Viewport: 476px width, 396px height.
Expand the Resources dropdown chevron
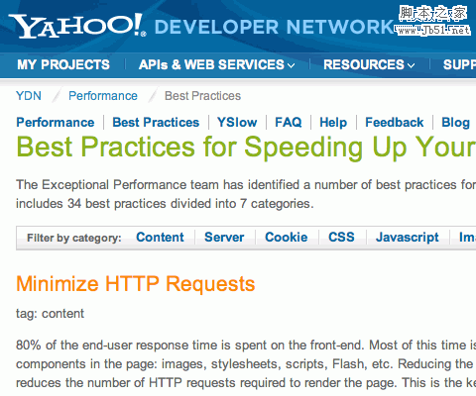click(x=412, y=65)
